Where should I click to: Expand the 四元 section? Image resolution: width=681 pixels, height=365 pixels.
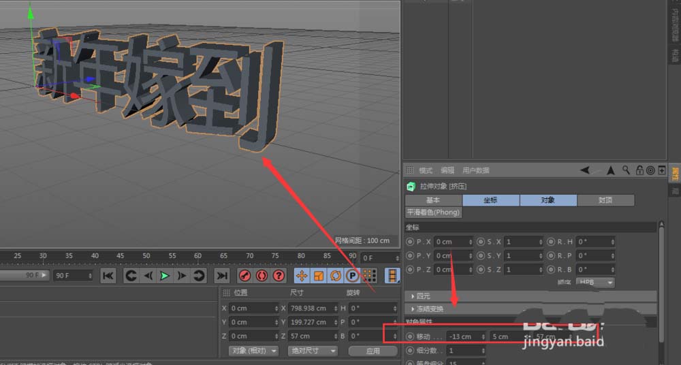click(x=413, y=296)
